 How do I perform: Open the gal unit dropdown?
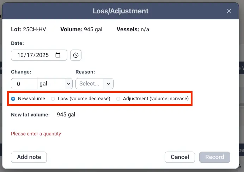point(55,84)
